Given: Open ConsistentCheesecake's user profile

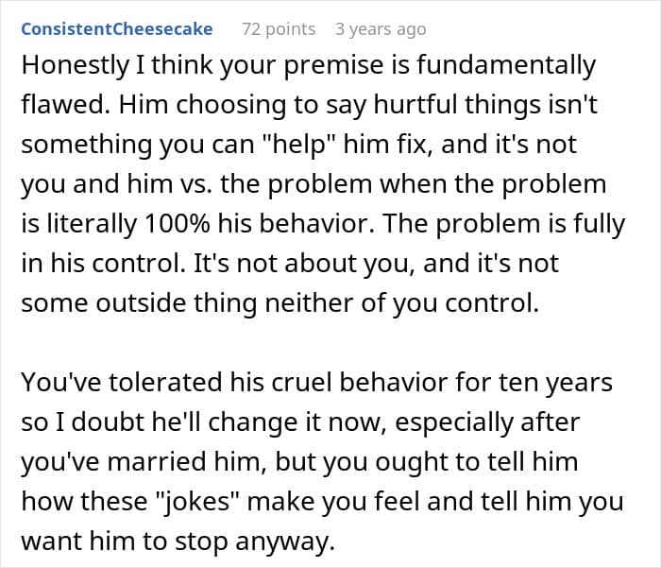Looking at the screenshot, I should pyautogui.click(x=117, y=29).
